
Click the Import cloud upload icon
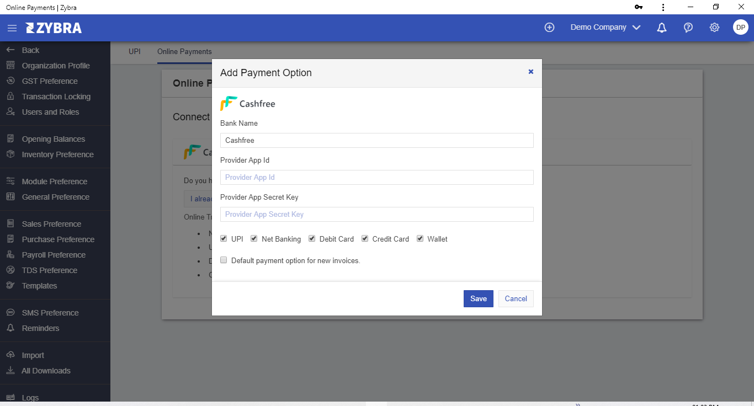click(x=10, y=355)
